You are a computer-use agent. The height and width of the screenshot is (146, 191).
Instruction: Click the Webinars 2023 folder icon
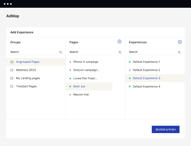point(12,70)
